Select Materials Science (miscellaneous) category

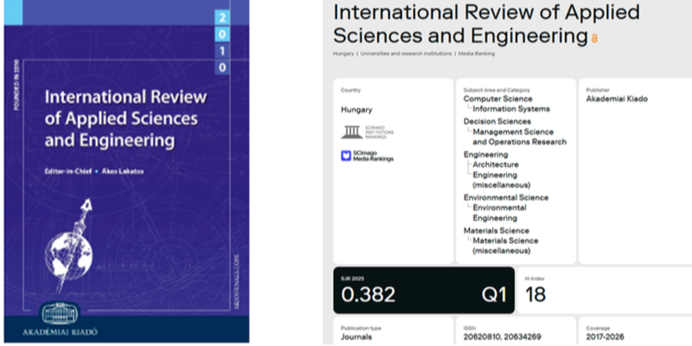coord(505,245)
